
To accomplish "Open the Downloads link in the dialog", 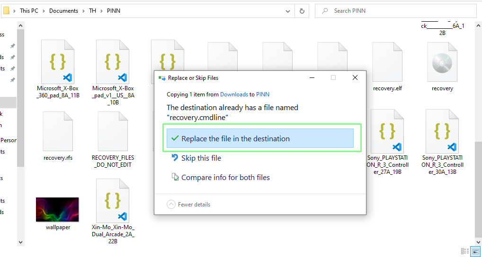I will pyautogui.click(x=234, y=94).
